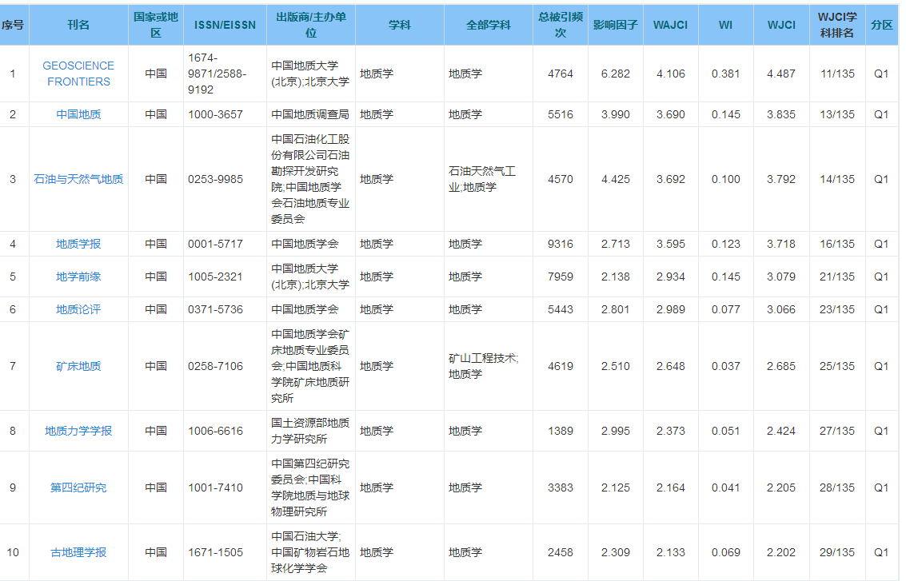Click the 影响因子 column header
This screenshot has height=581, width=906.
point(616,25)
